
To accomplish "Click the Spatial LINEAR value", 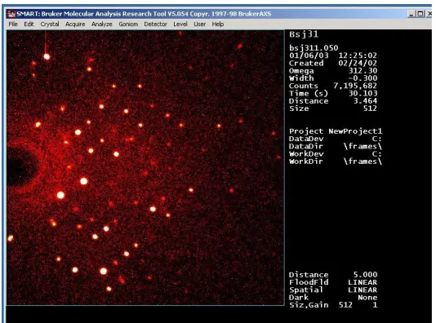I will 363,290.
